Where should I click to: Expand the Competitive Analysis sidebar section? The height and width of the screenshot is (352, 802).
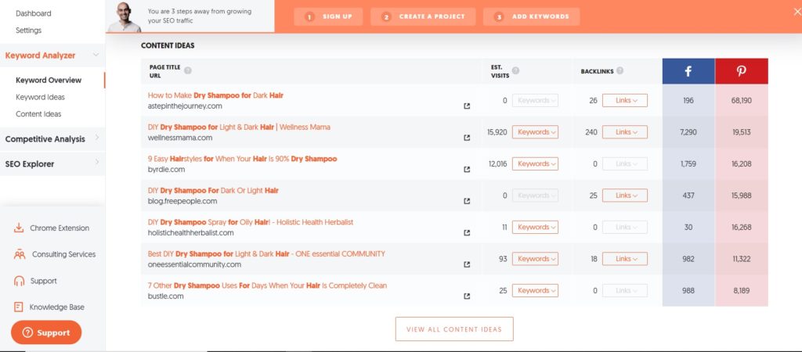(x=96, y=138)
